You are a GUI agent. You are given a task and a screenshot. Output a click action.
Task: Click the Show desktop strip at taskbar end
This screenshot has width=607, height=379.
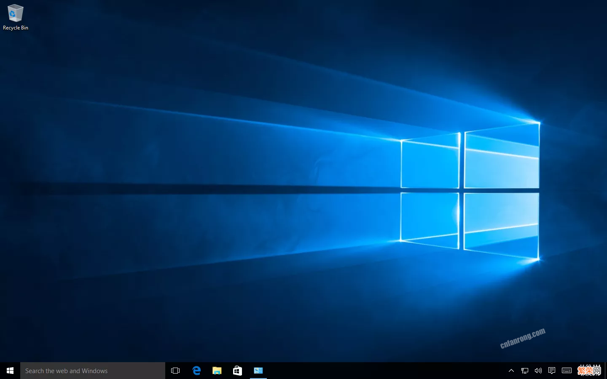pyautogui.click(x=605, y=371)
